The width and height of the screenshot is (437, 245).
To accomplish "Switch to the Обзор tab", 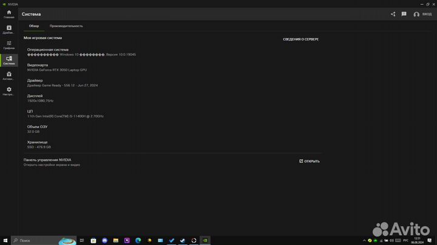I will pos(34,26).
